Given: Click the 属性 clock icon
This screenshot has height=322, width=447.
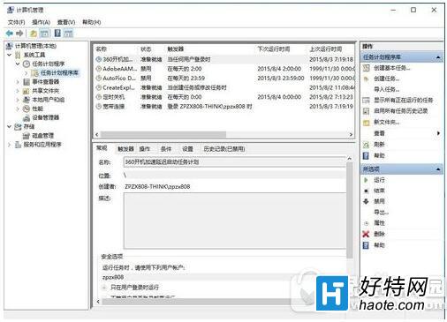Looking at the screenshot, I should point(366,223).
